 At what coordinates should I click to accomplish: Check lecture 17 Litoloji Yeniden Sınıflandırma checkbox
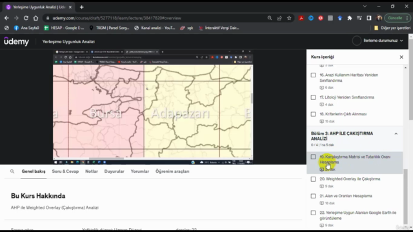coord(313,97)
